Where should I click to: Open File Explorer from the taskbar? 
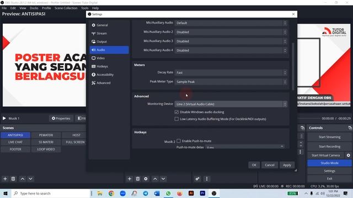click(x=100, y=193)
